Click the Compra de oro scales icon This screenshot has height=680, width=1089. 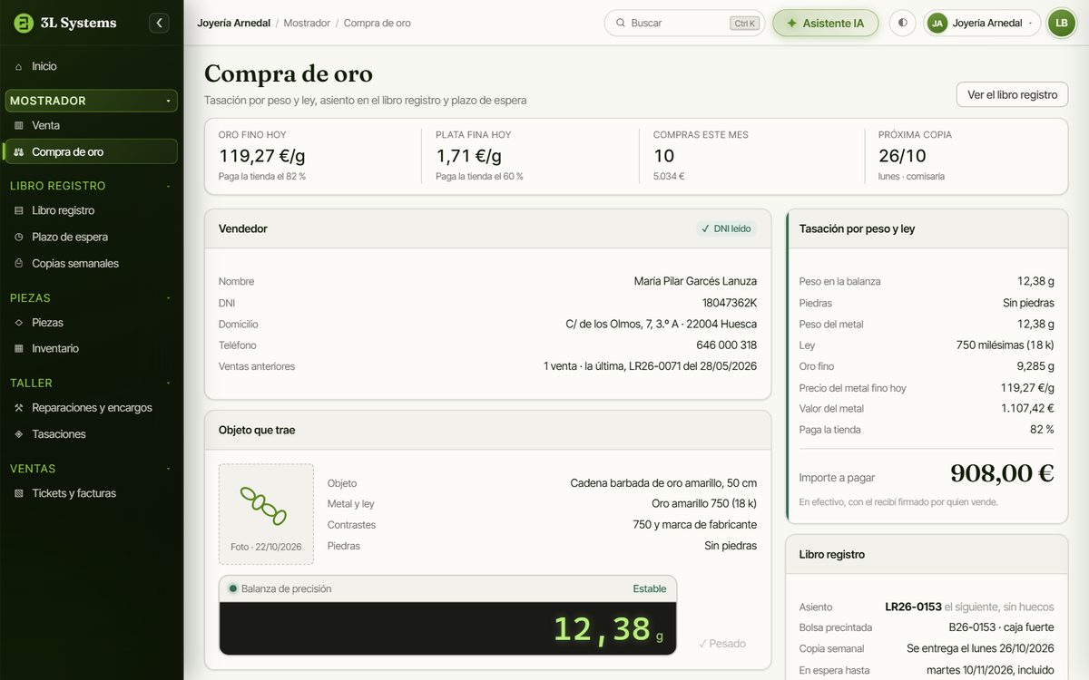coord(19,152)
